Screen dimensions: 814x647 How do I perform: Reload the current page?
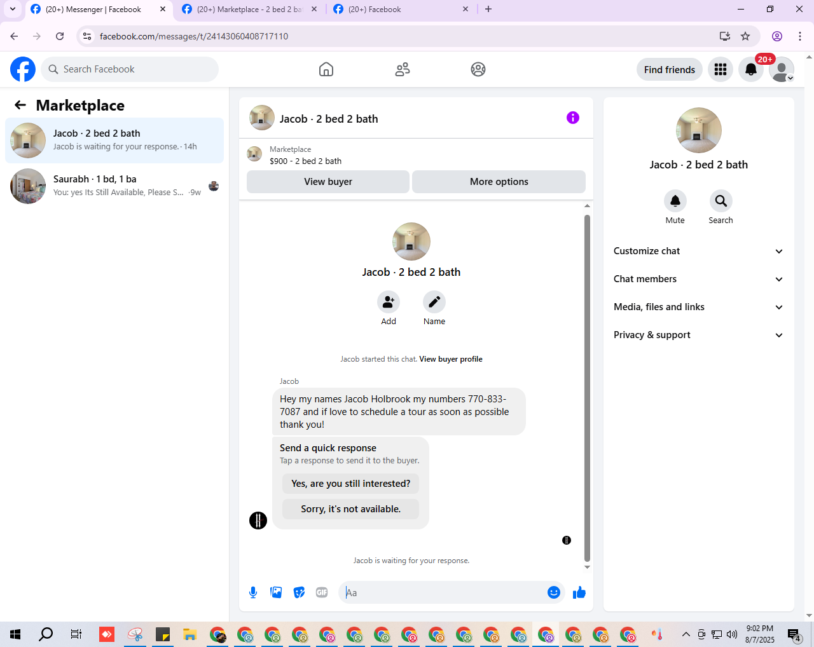point(60,36)
